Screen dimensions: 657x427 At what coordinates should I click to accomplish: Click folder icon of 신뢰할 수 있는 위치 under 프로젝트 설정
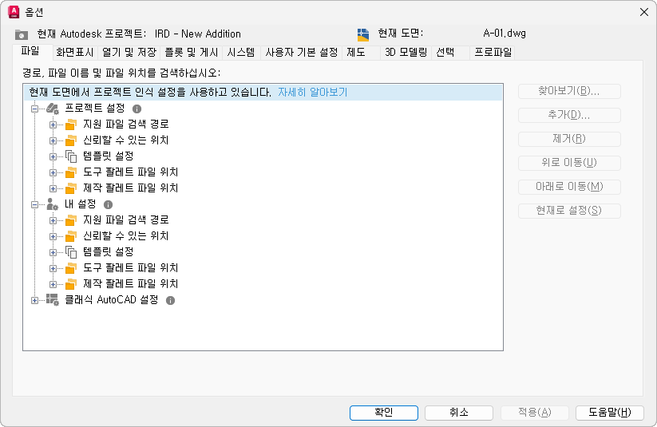click(x=71, y=140)
